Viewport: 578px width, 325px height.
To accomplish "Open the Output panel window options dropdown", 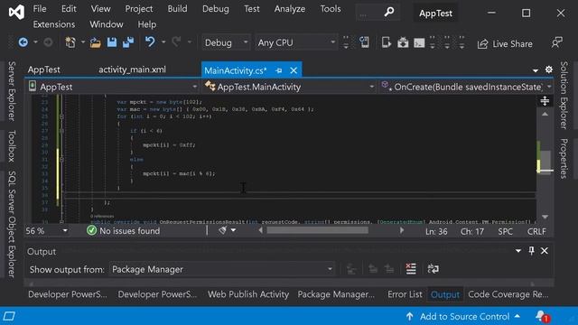I will (x=517, y=251).
